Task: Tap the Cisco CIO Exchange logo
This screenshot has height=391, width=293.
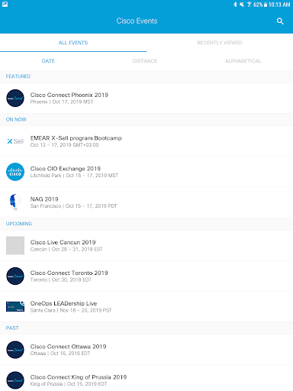Action: pyautogui.click(x=15, y=172)
